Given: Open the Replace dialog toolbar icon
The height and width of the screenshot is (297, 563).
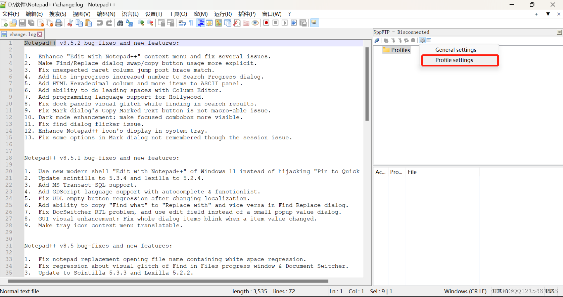Looking at the screenshot, I should point(130,23).
